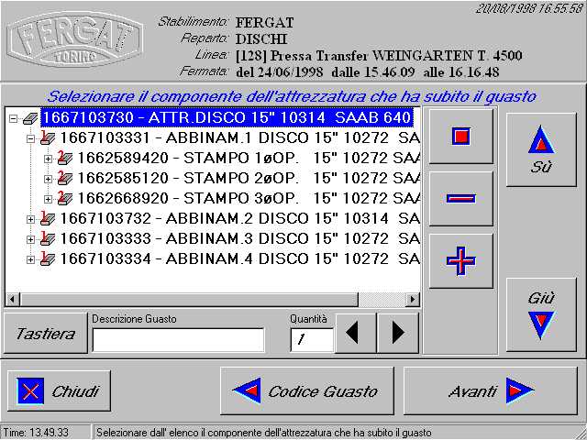The image size is (587, 440).
Task: Click tree horizontal scrollbar right arrow
Action: [x=413, y=300]
